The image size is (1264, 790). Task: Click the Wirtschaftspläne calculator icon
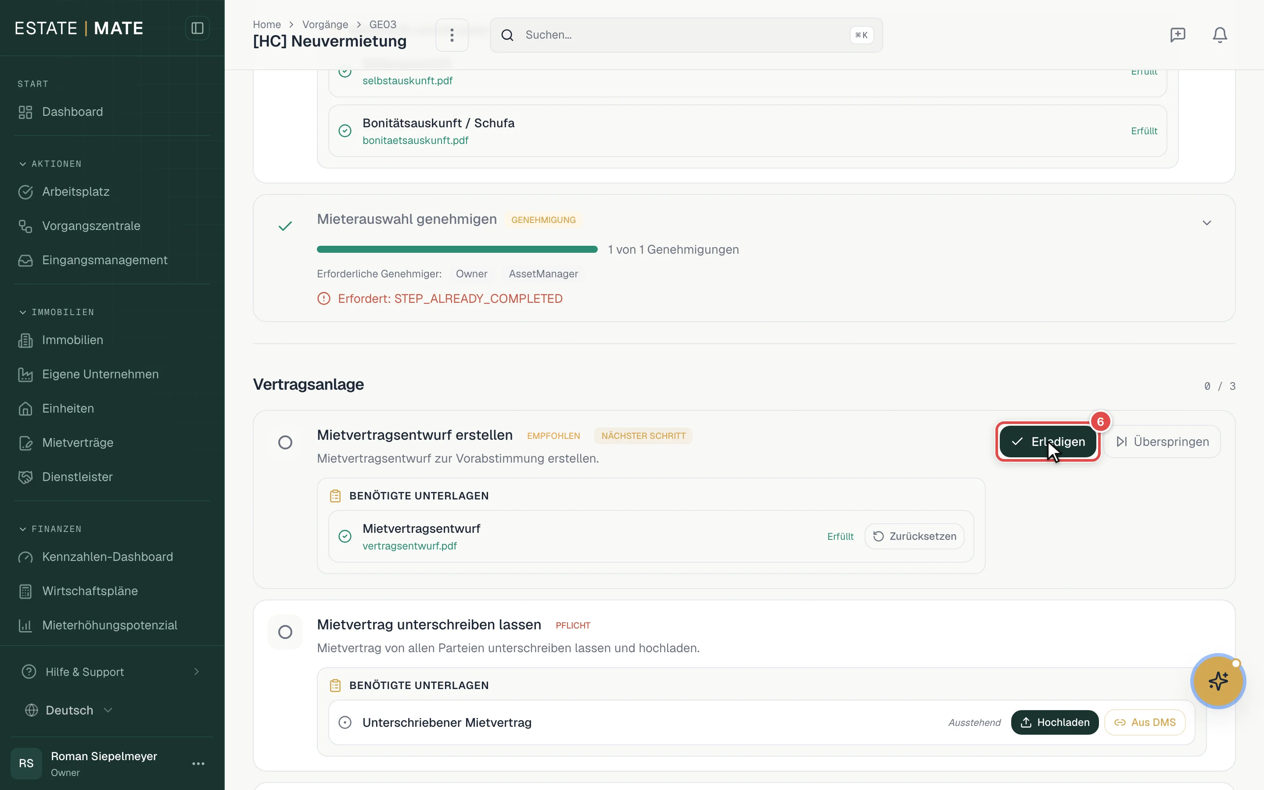point(25,591)
